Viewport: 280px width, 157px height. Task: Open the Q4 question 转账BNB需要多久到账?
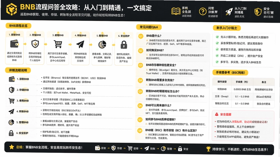(x=160, y=80)
